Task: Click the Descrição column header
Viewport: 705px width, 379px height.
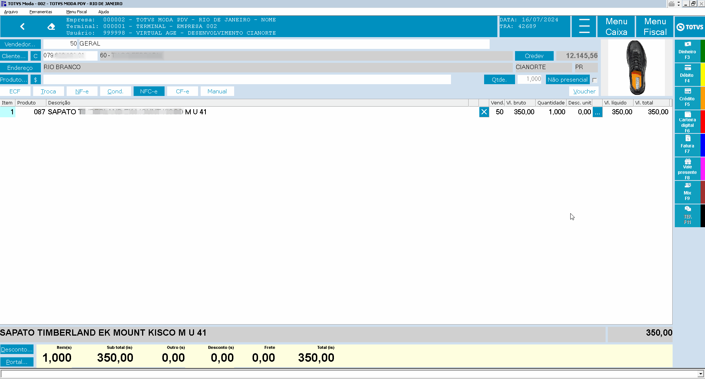Action: click(257, 103)
